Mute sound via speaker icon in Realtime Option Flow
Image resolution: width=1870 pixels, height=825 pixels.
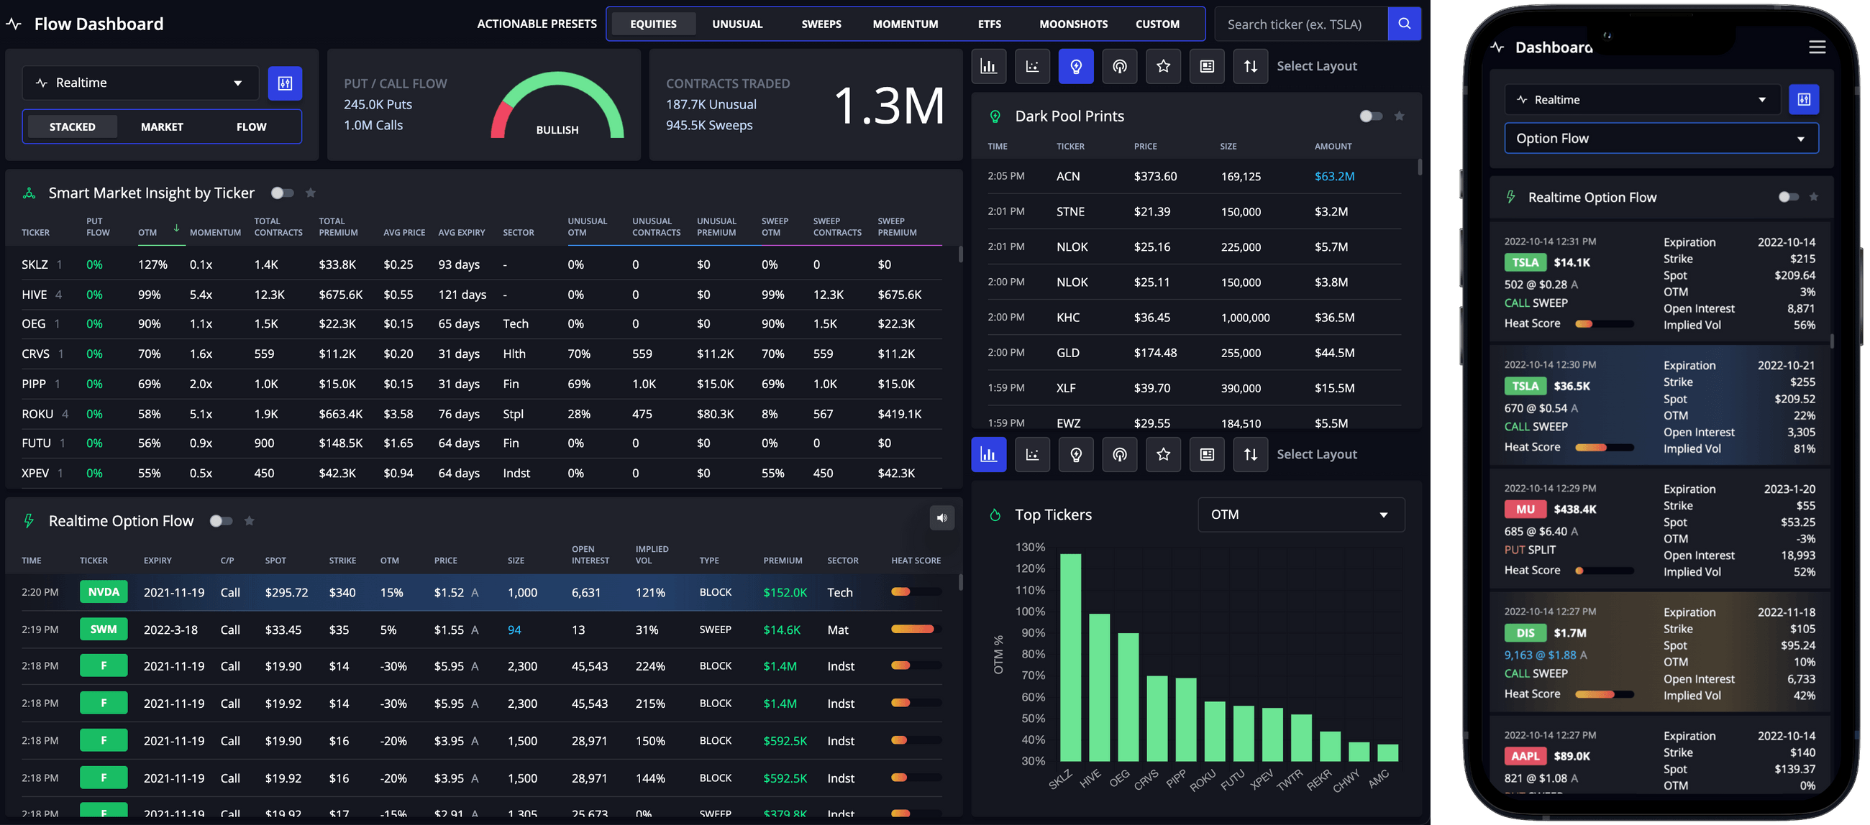[x=941, y=518]
